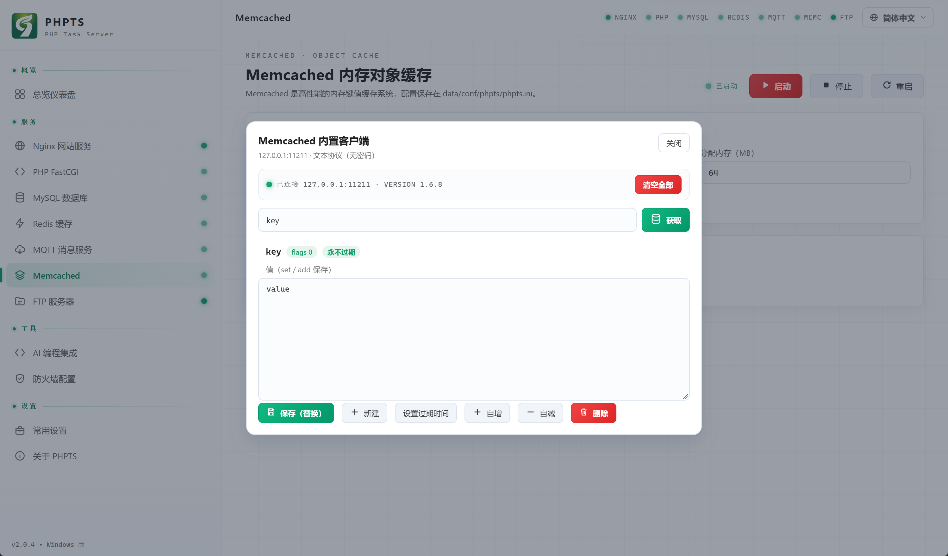The image size is (948, 556).
Task: Open 常用设置 page
Action: pyautogui.click(x=111, y=431)
